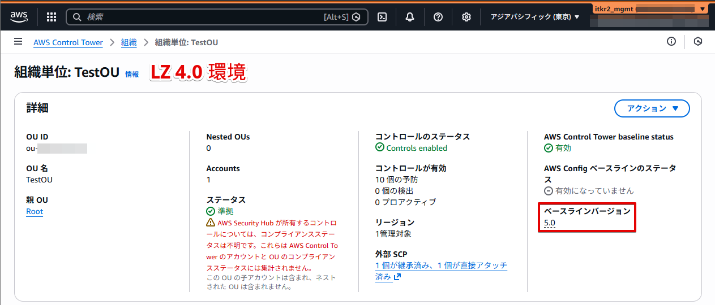This screenshot has width=715, height=305.
Task: Click the Amazon Q hexagon icon at right
Action: (x=698, y=41)
